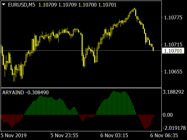Click the ARYAIND -0.308490 indicator label
Viewport: 187px width, 140px height.
[x=26, y=92]
